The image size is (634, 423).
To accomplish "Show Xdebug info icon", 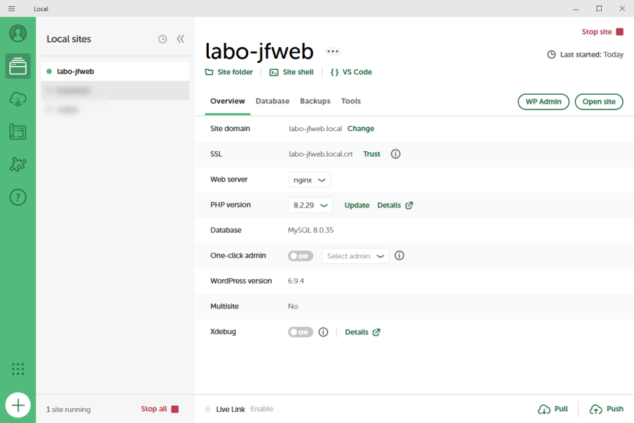I will point(323,332).
